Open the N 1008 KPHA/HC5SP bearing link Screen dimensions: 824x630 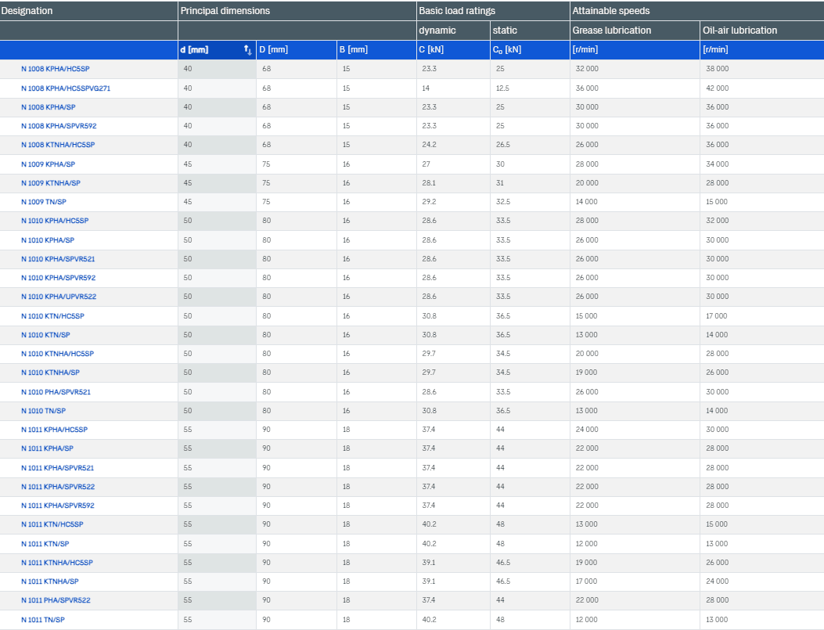(x=55, y=69)
